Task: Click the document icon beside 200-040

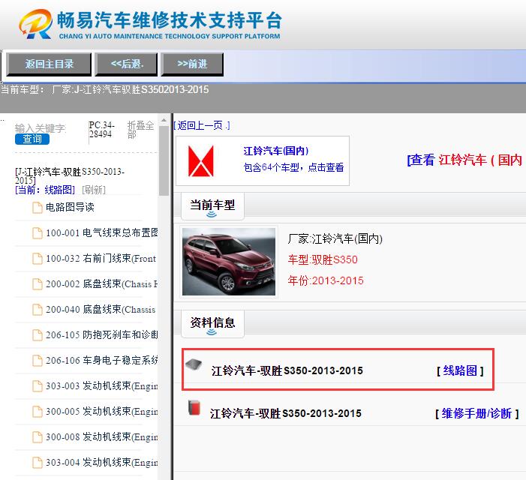Action: (38, 310)
